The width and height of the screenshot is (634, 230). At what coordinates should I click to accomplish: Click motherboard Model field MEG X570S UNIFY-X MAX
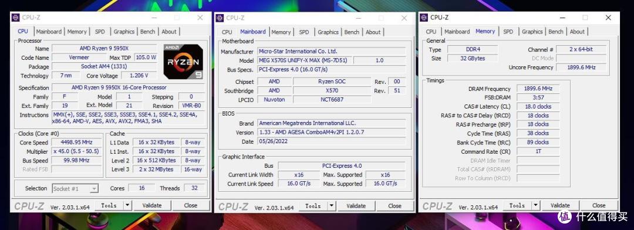tap(305, 60)
